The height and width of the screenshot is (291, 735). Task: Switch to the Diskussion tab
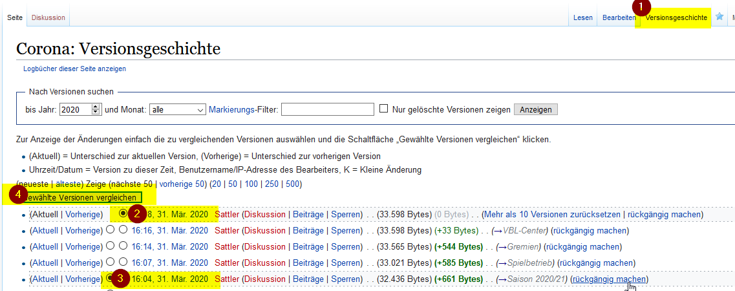48,18
